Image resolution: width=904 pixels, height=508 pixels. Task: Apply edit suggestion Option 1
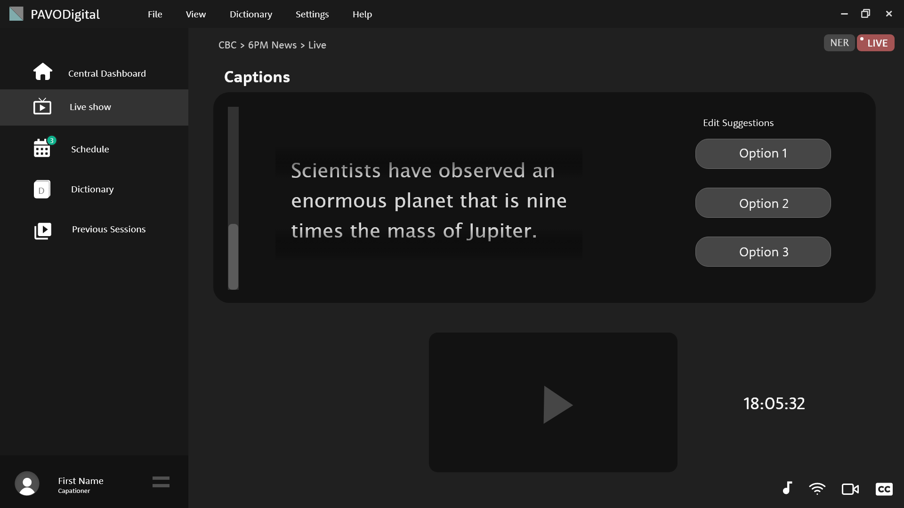point(763,154)
